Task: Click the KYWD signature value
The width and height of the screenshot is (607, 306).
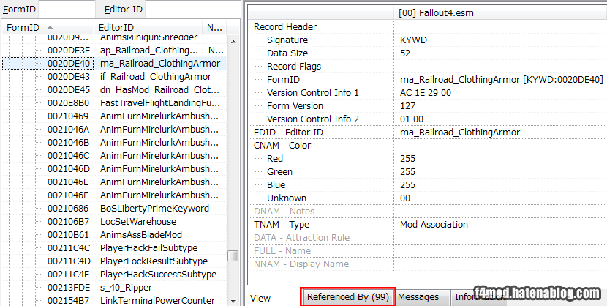Action: (413, 40)
